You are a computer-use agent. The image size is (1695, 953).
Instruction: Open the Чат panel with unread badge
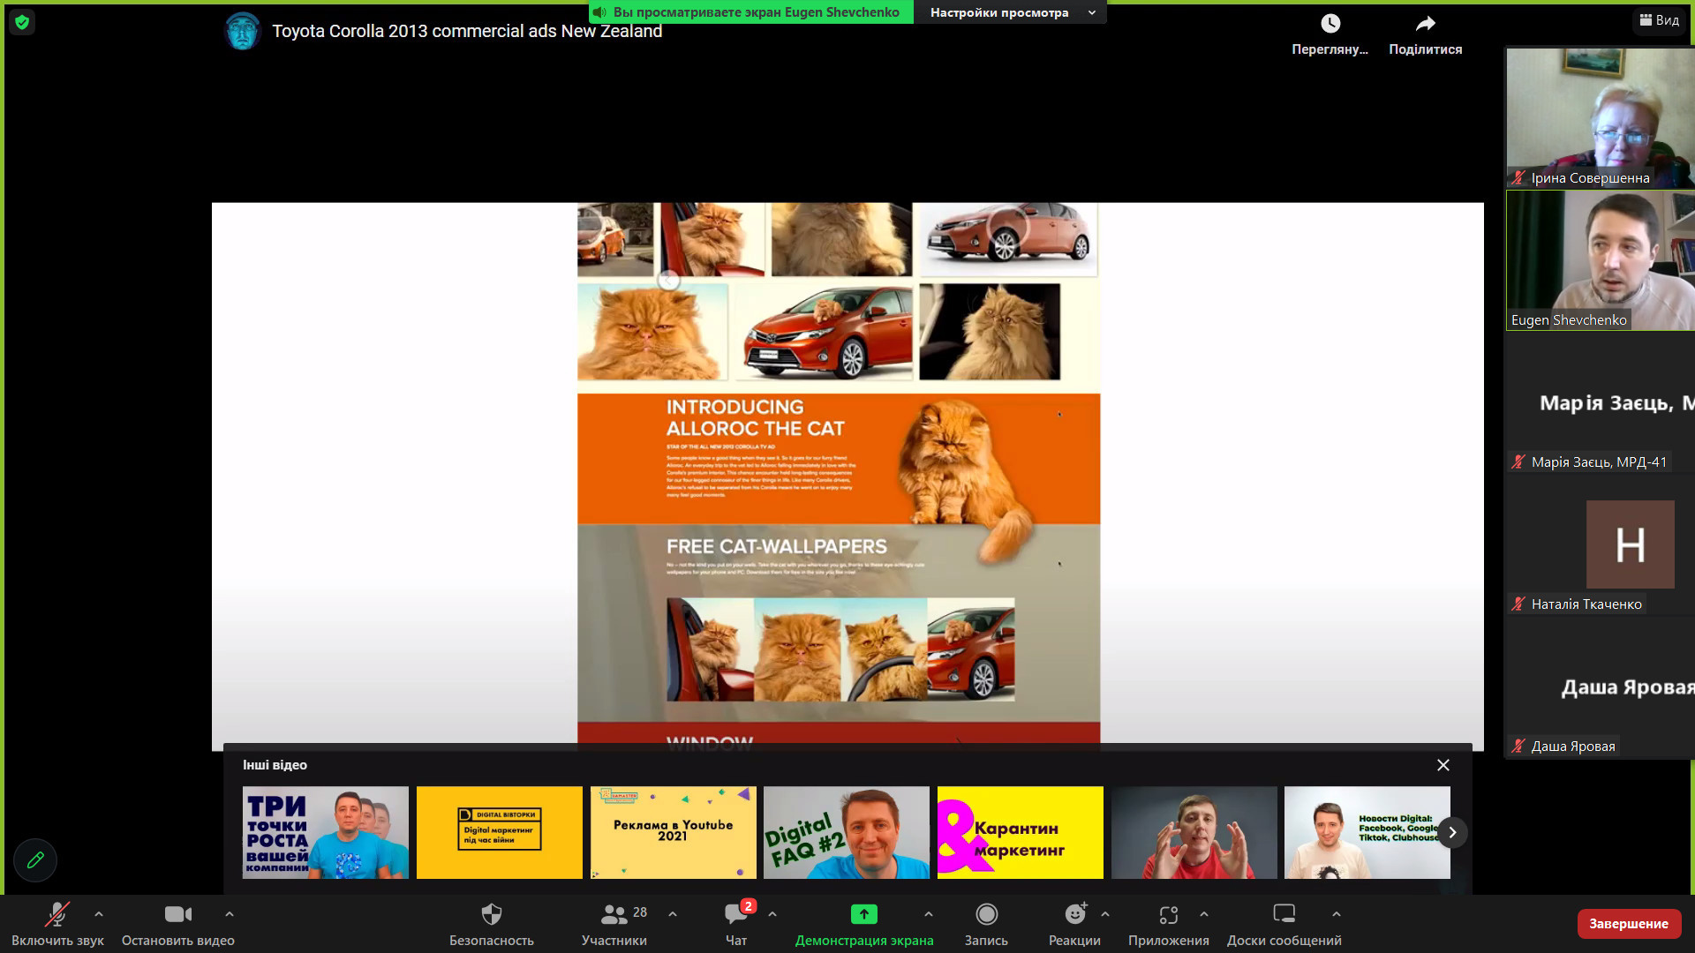(736, 924)
